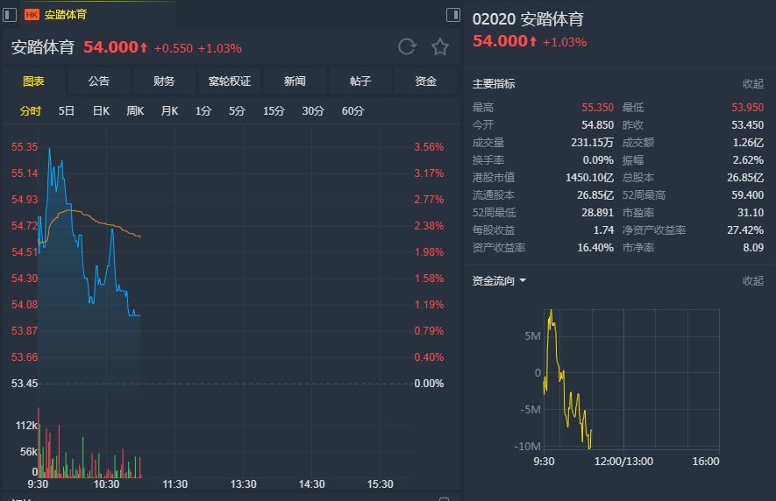The height and width of the screenshot is (501, 776).
Task: Go to the 新闻 tab
Action: coord(295,81)
